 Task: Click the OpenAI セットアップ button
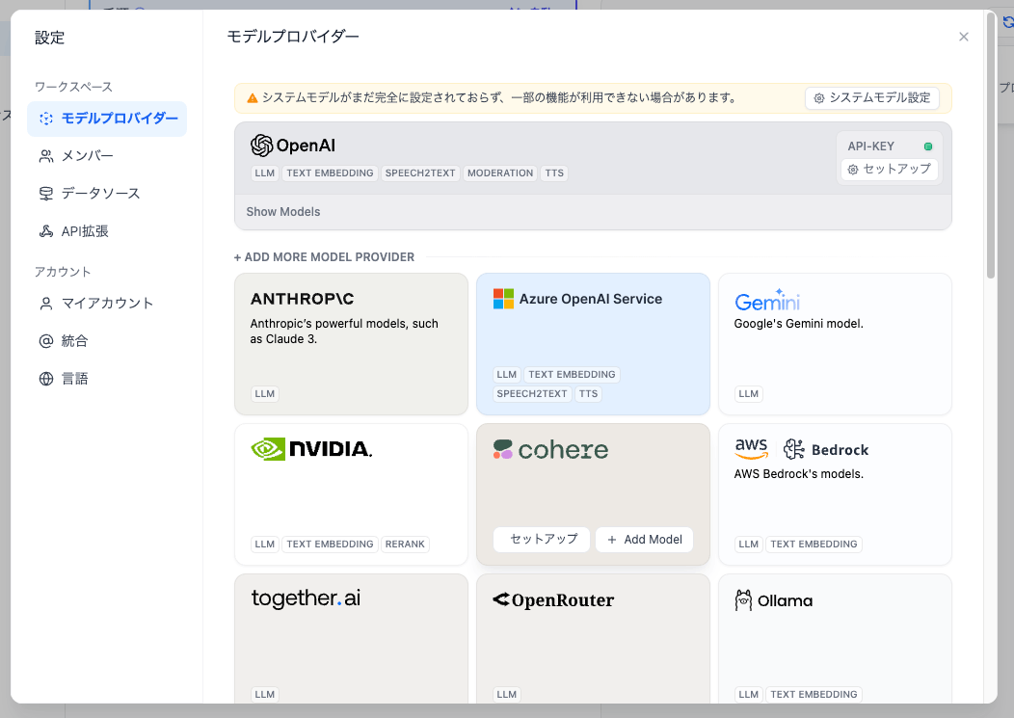(x=890, y=169)
